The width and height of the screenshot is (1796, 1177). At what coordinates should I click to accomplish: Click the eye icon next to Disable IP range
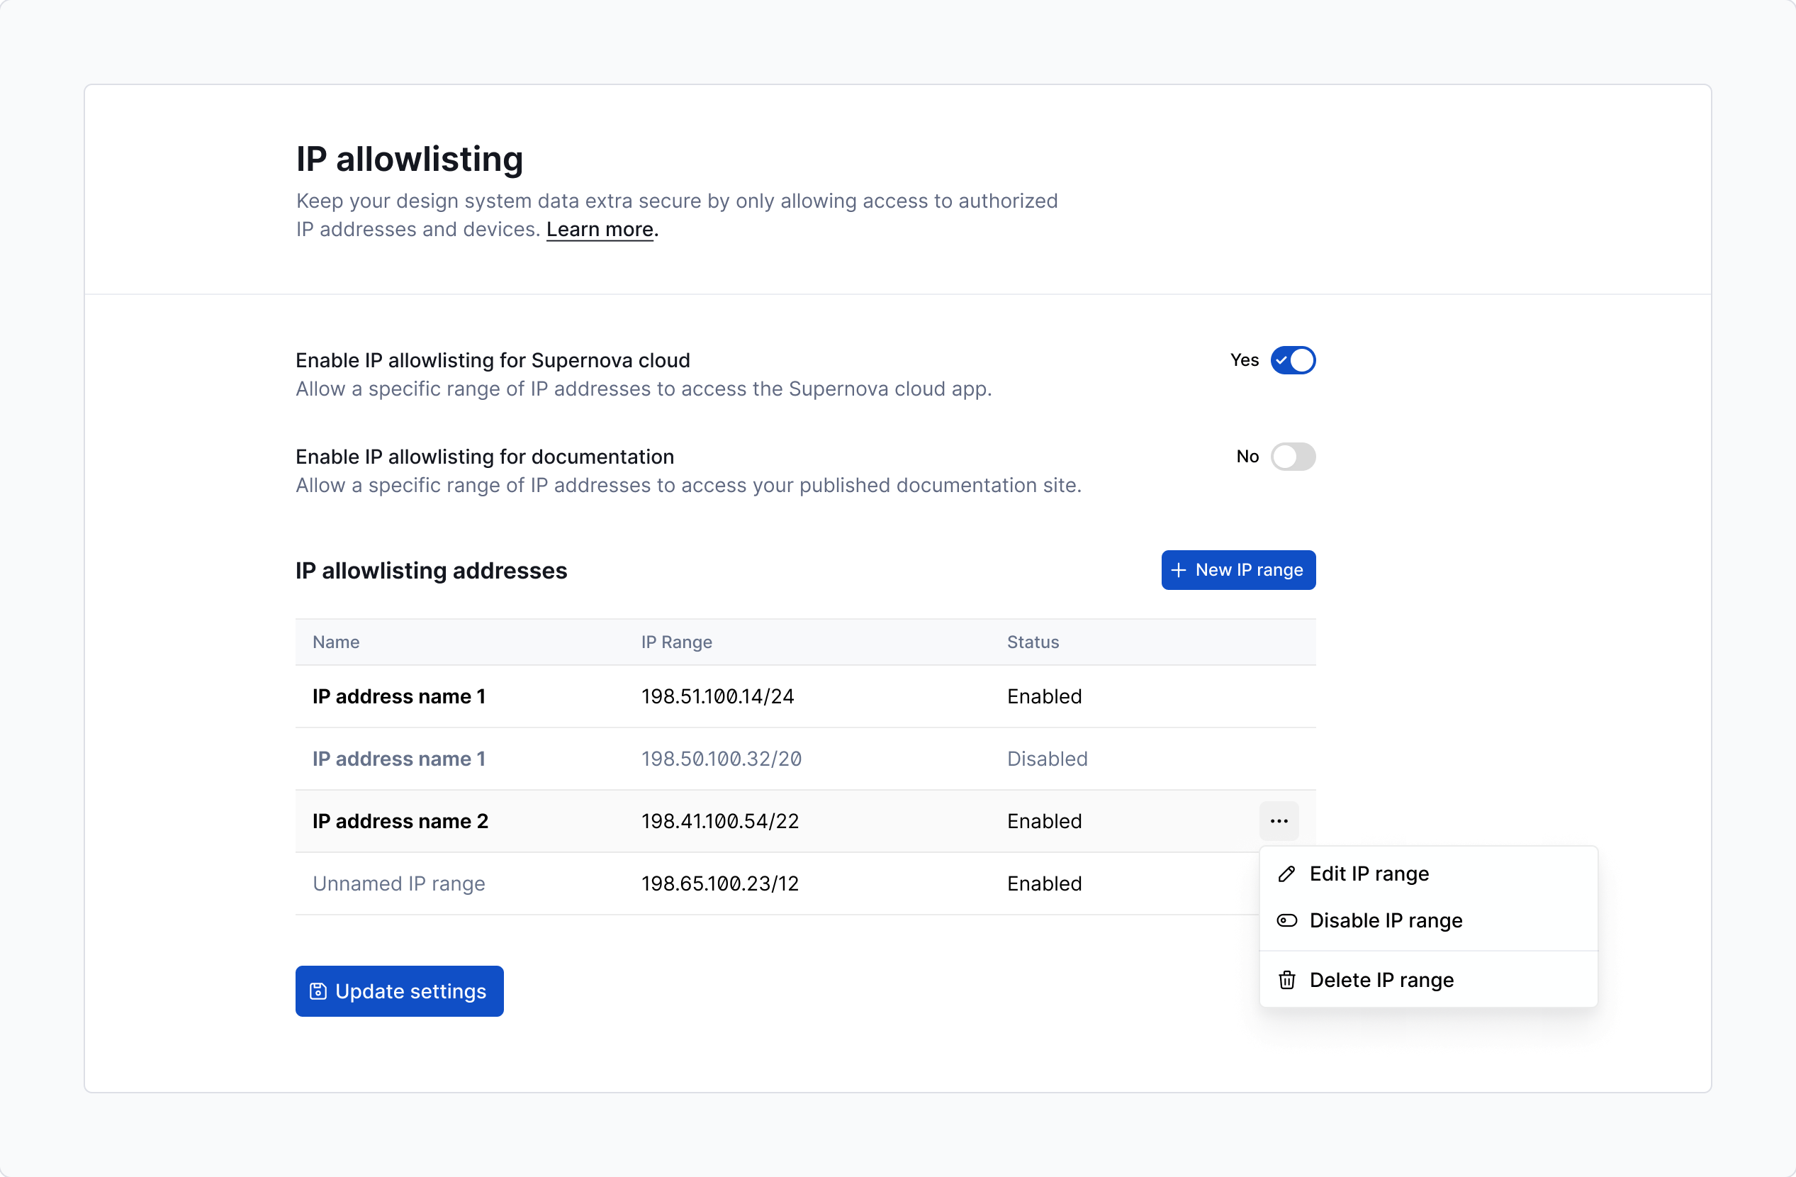[1286, 920]
